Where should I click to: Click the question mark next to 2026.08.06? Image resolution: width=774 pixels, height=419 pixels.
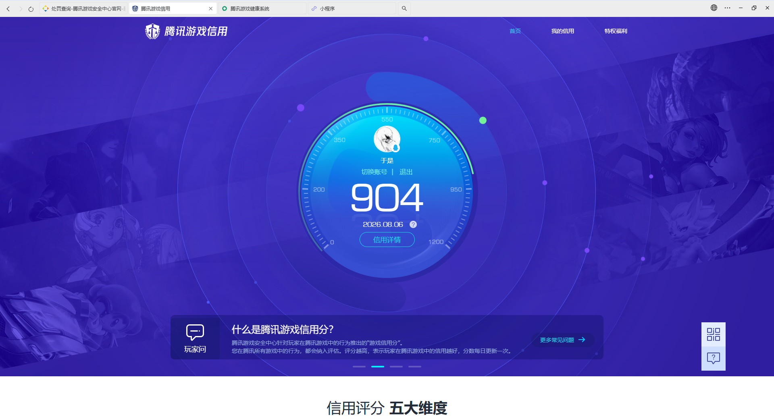point(413,224)
